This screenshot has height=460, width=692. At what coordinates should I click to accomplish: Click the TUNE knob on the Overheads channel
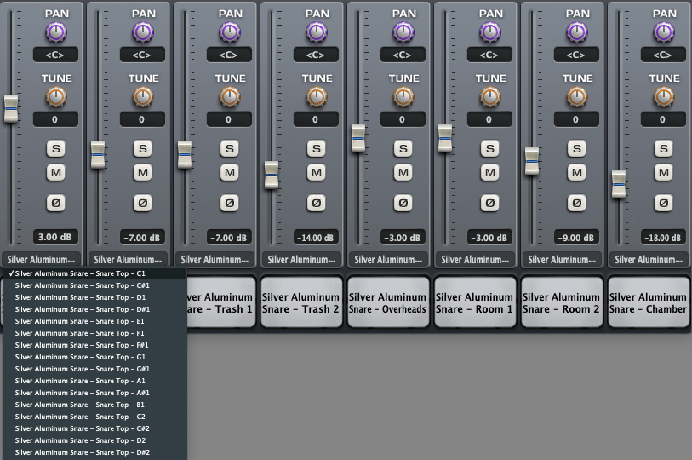(403, 97)
